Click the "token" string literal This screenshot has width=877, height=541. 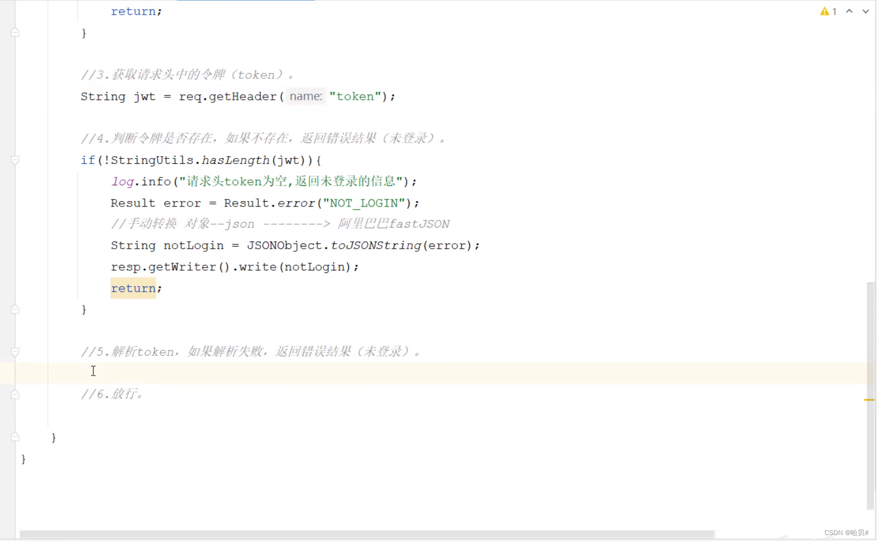click(x=355, y=96)
